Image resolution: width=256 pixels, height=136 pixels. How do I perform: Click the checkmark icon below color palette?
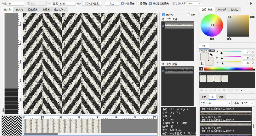210,90
